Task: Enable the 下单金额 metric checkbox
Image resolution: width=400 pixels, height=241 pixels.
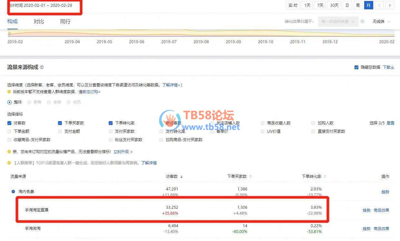Action: [x=9, y=131]
